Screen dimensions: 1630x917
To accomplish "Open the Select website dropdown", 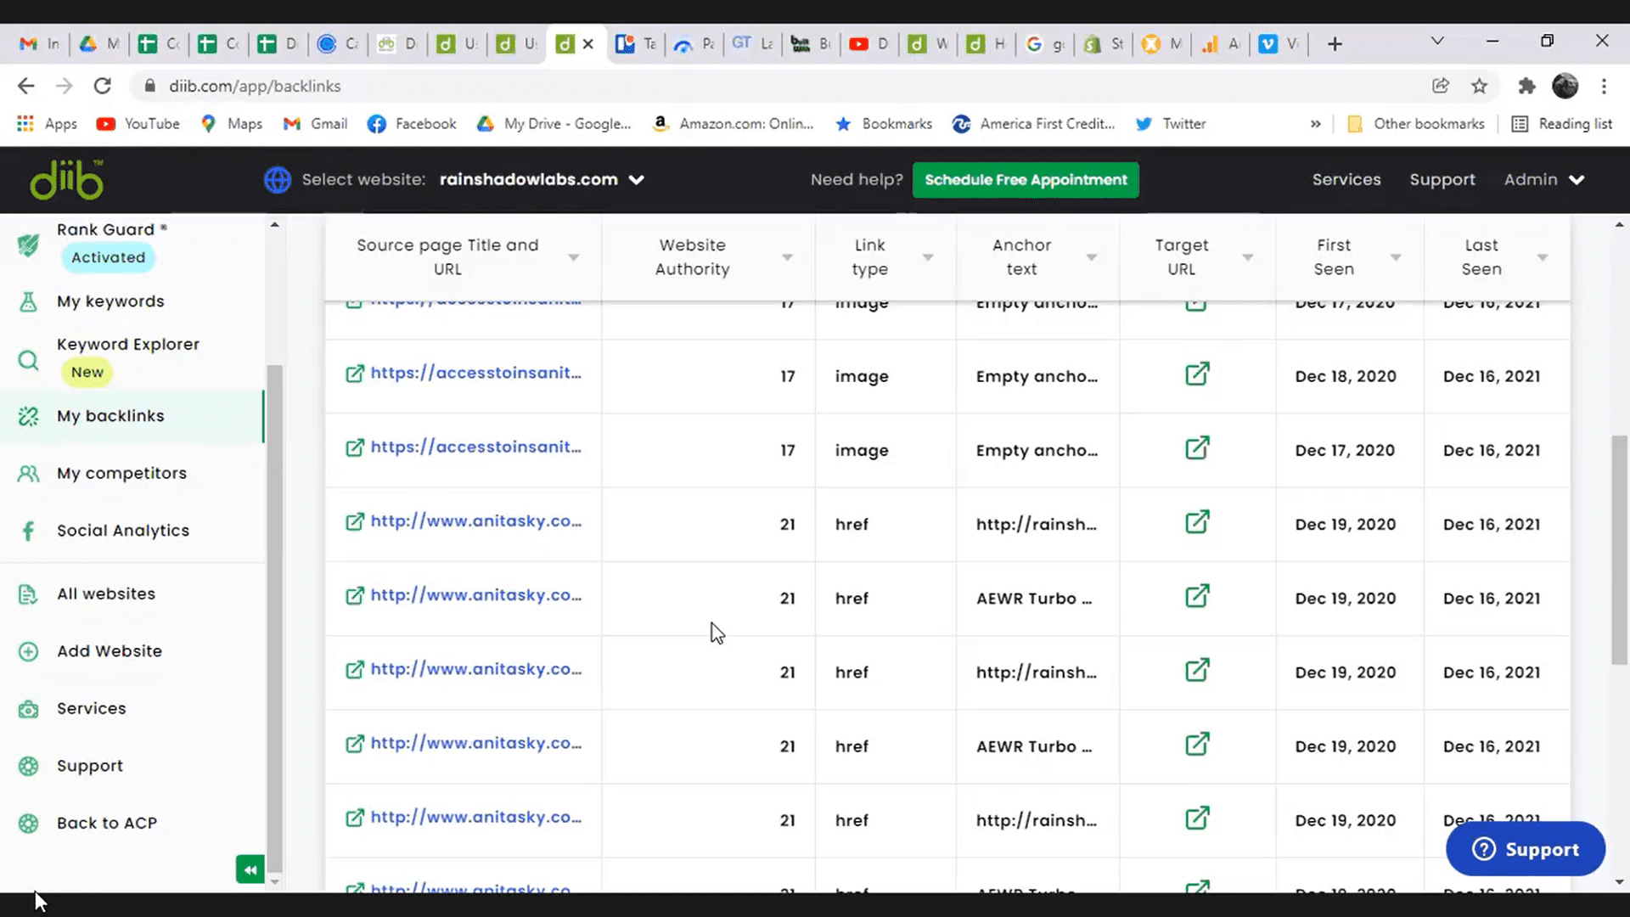I will pyautogui.click(x=636, y=180).
